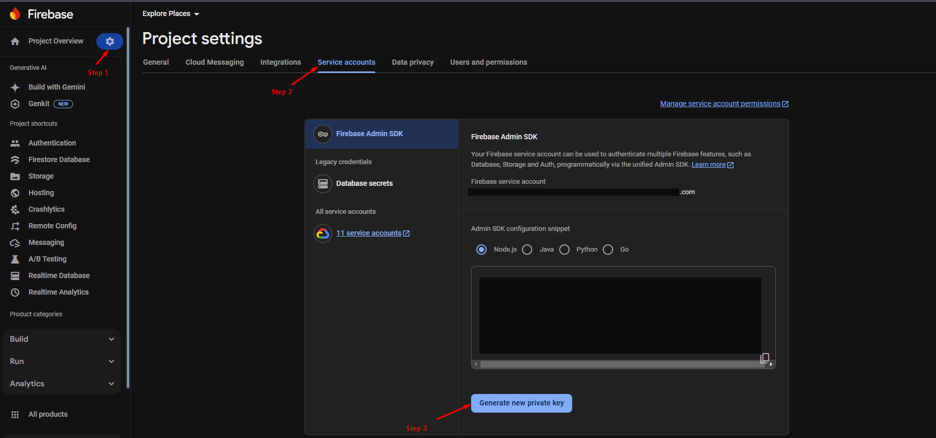Open Genkit page
The height and width of the screenshot is (438, 936).
(39, 104)
